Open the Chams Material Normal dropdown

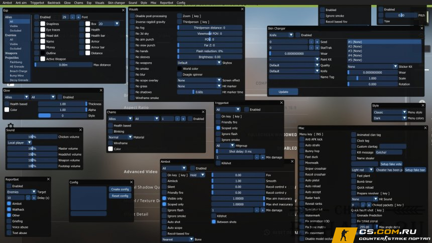tap(120, 137)
